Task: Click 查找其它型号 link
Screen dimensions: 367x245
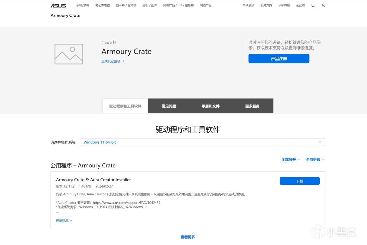Action: 113,61
